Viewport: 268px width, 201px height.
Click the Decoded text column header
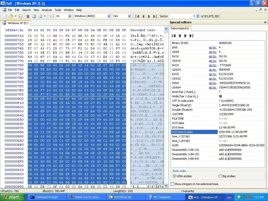143,30
